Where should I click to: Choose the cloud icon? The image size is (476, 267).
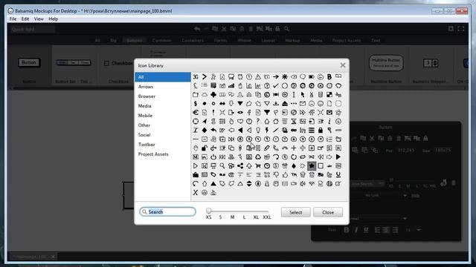(205, 95)
